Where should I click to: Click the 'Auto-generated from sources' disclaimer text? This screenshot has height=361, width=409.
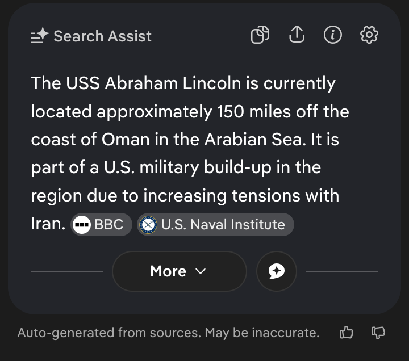pyautogui.click(x=109, y=333)
